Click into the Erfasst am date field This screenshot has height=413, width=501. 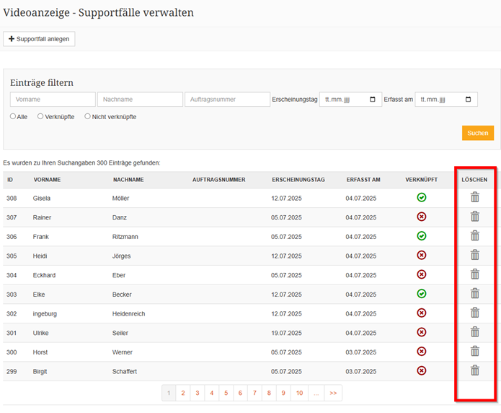pyautogui.click(x=446, y=99)
